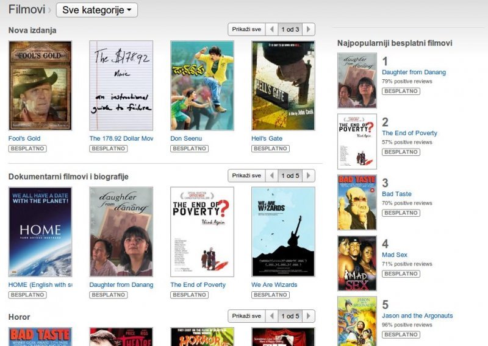Open Hell's Gate poster thumbnail
488x346 pixels.
coord(283,85)
